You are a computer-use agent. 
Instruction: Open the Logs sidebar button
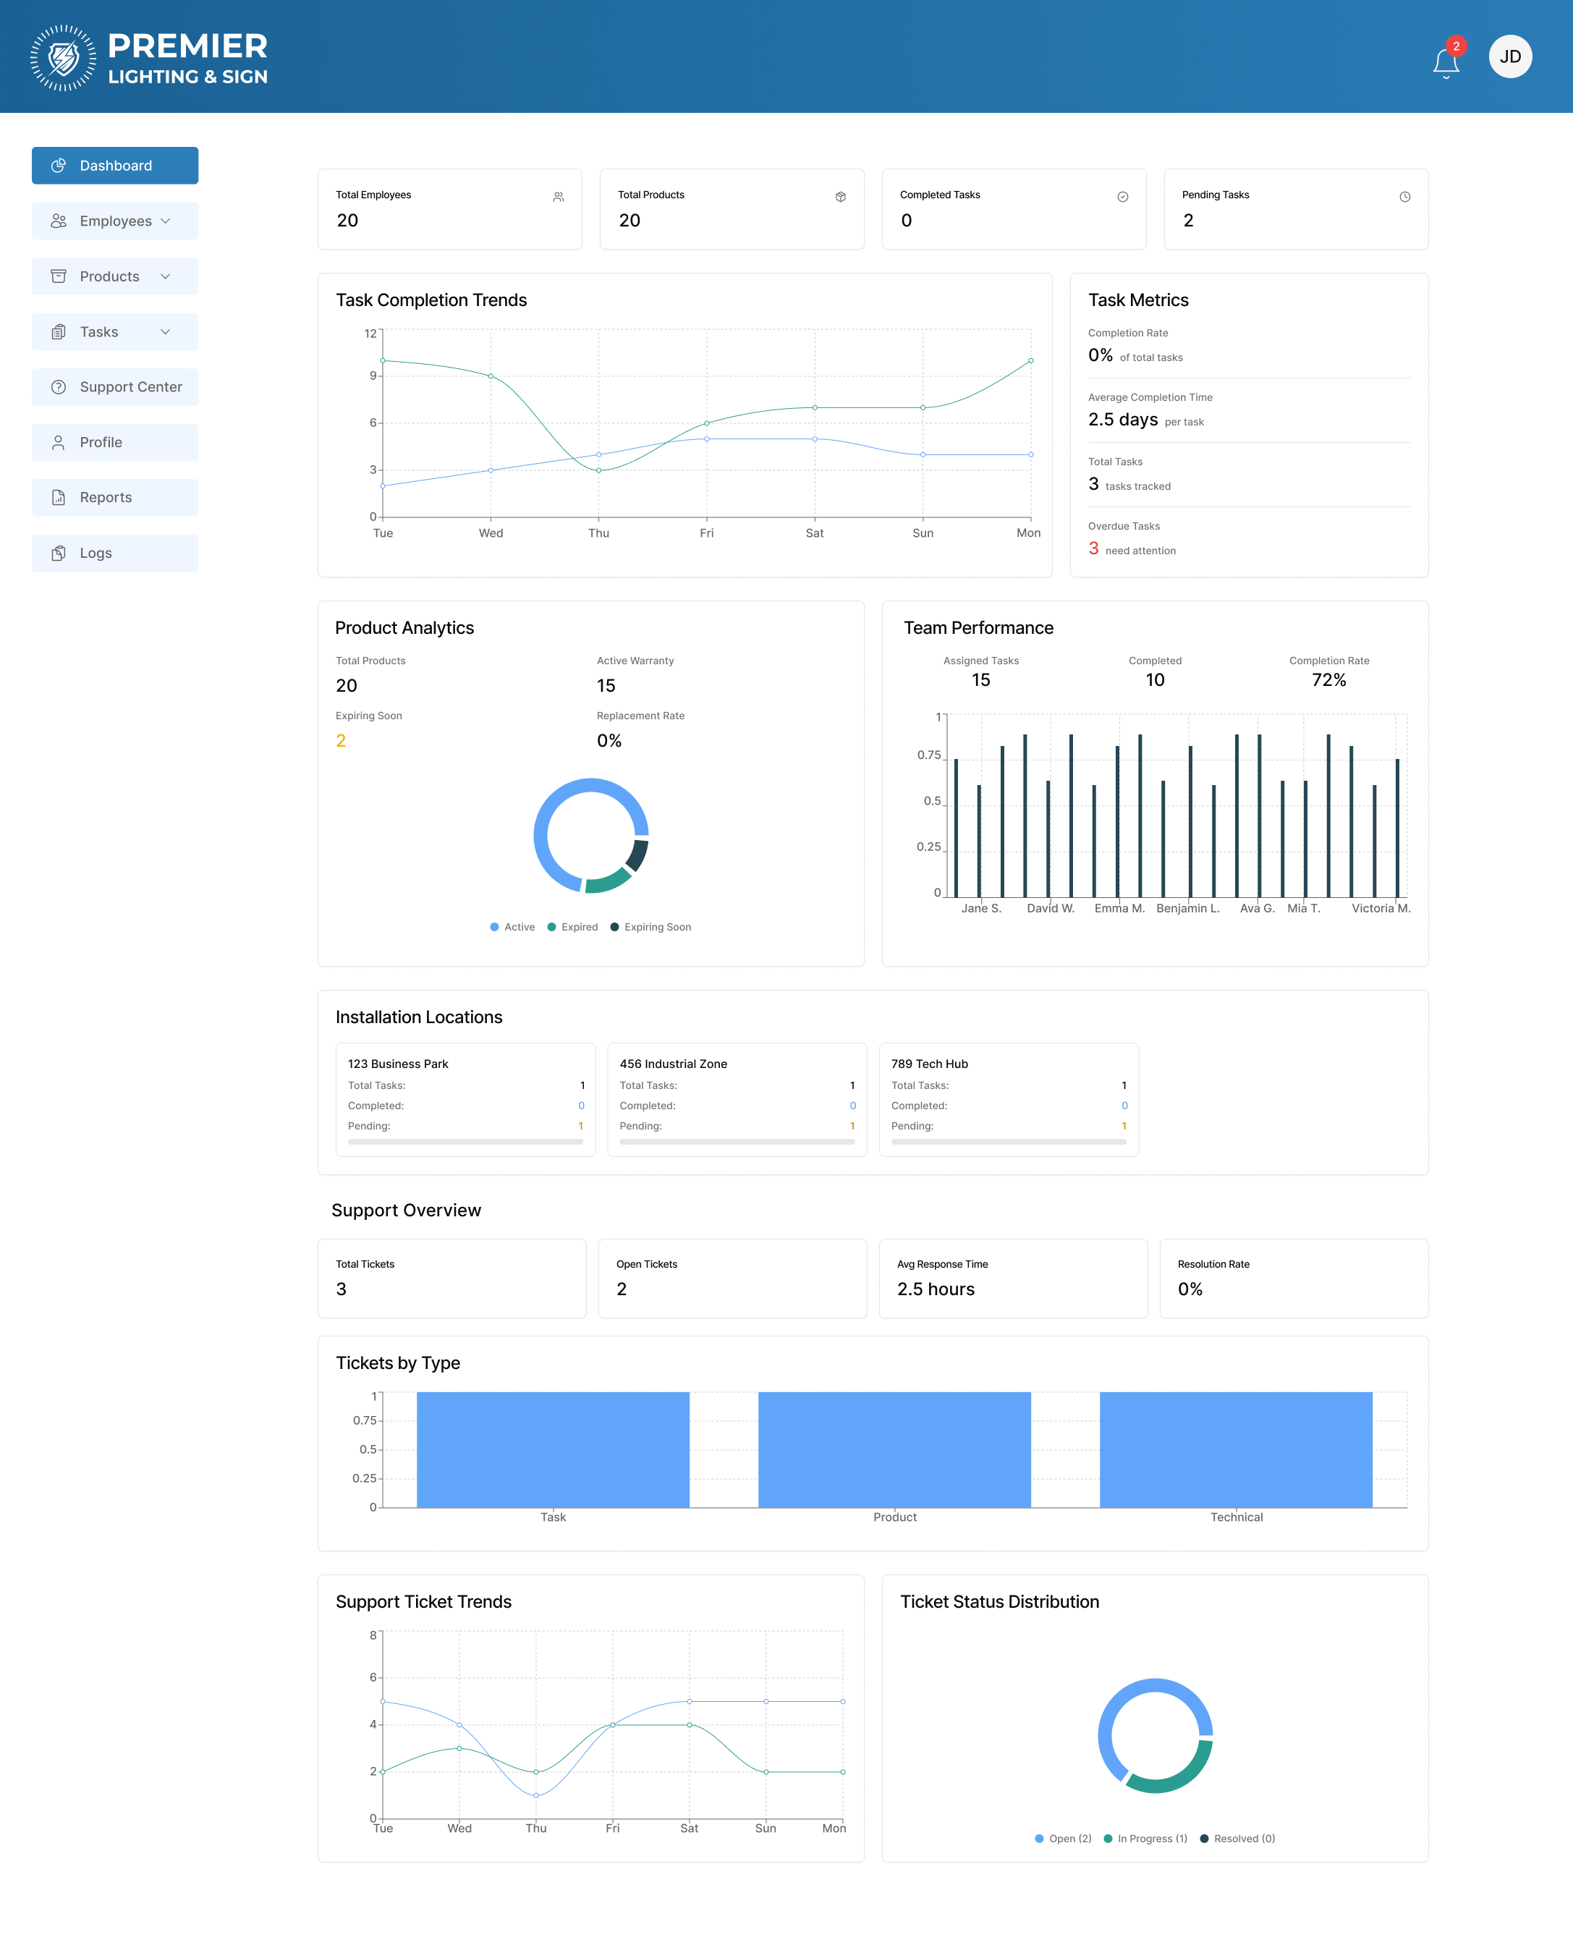pos(115,553)
